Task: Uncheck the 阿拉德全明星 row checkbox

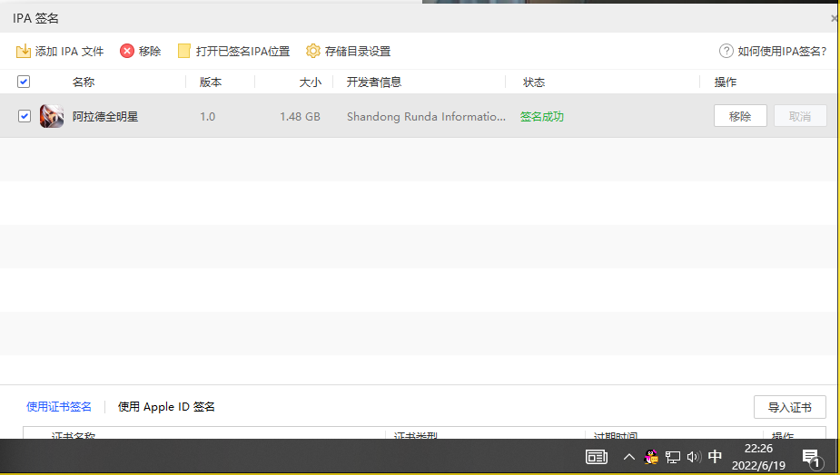Action: click(x=25, y=116)
